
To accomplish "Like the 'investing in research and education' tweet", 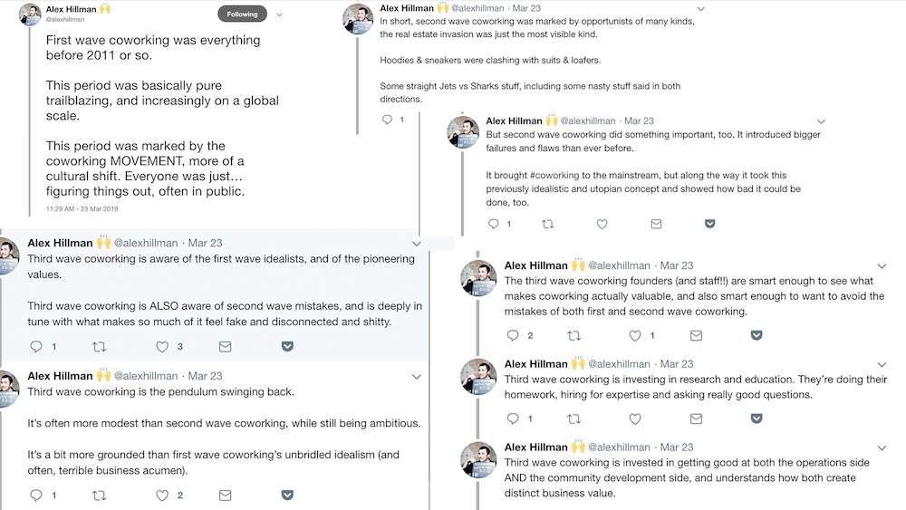I will click(635, 419).
